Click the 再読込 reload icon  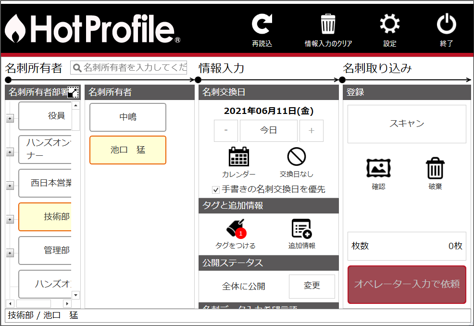262,25
